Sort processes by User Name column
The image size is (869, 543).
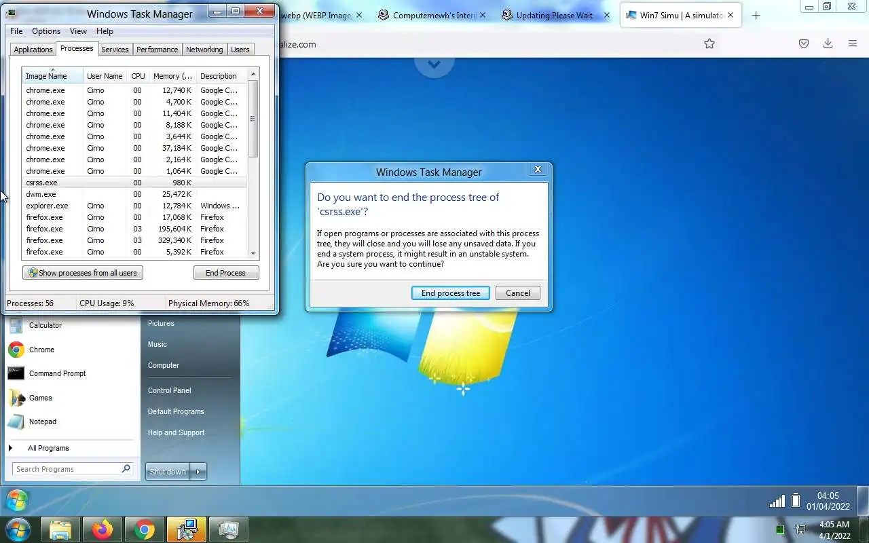click(105, 76)
